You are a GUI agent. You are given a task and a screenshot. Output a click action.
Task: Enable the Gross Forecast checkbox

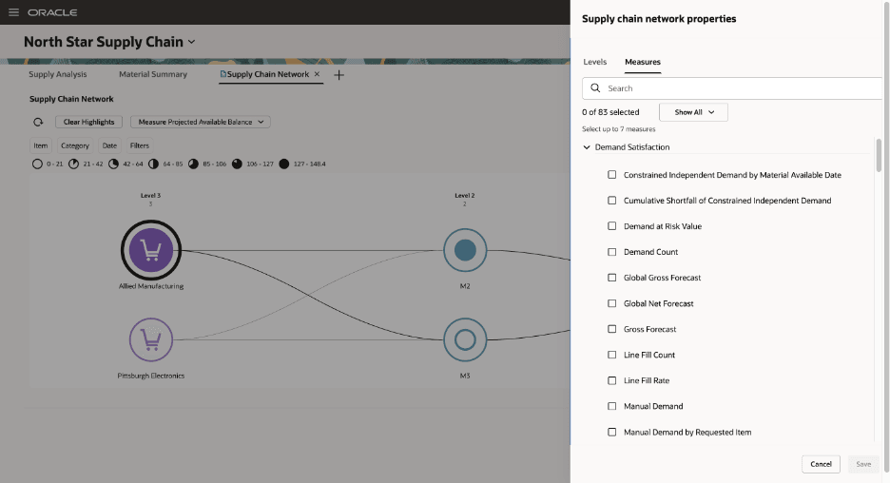612,329
